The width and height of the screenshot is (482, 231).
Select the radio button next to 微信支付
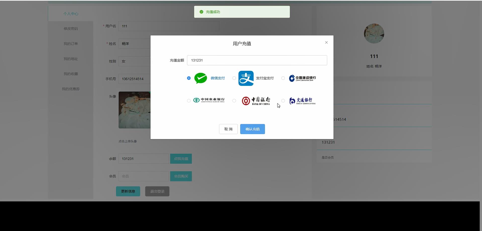click(x=189, y=78)
